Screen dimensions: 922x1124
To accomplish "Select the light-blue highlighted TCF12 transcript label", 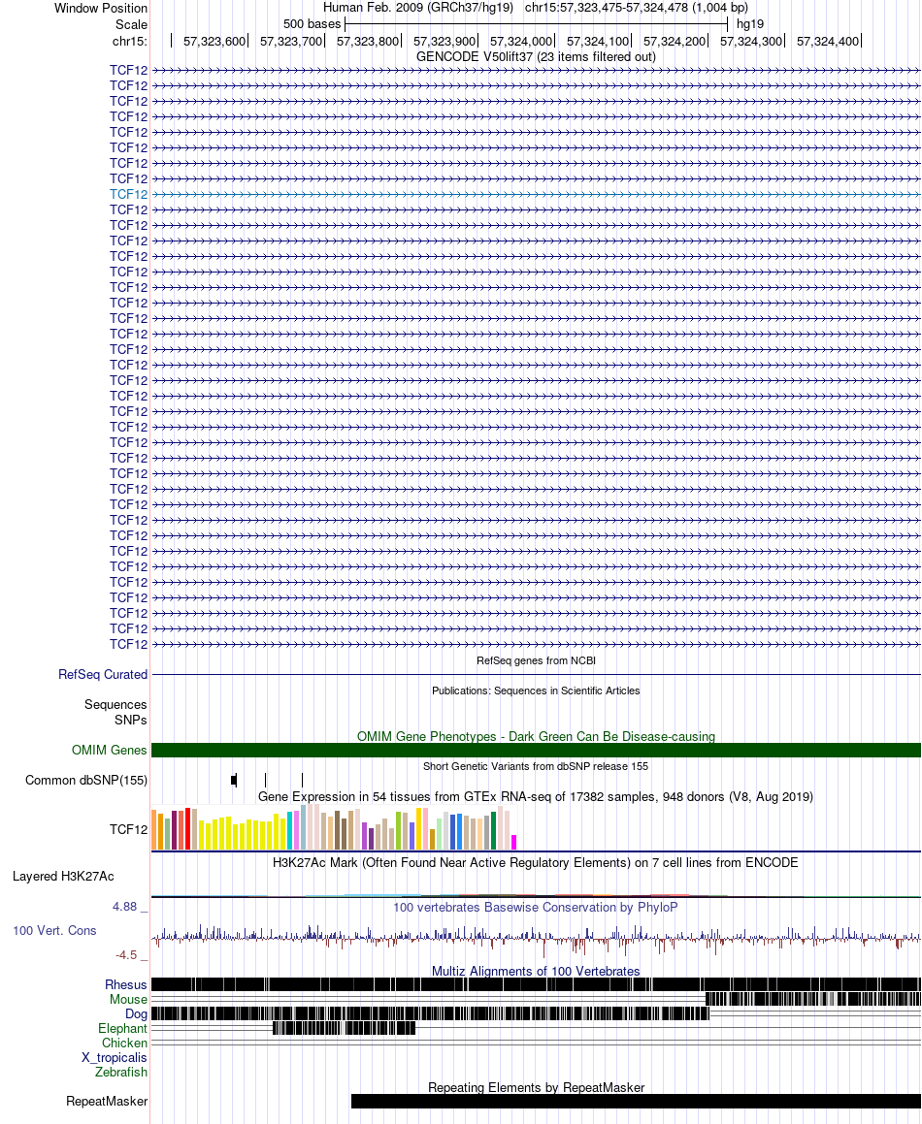I will tap(128, 194).
